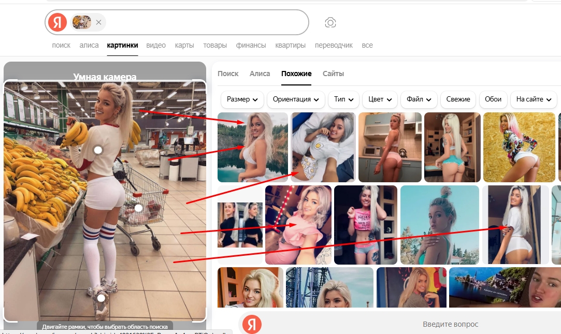Open the lakeside town postcard result thumbnail

tap(505, 287)
